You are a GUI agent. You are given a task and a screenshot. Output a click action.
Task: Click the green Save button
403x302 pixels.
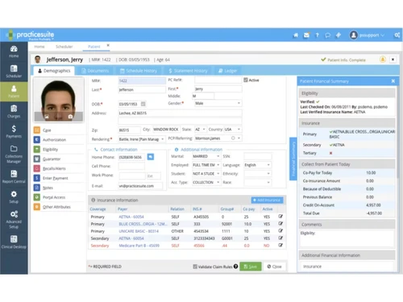251,267
